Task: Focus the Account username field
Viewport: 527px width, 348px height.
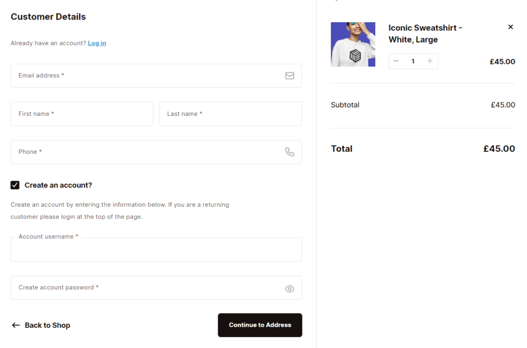Action: tap(156, 250)
